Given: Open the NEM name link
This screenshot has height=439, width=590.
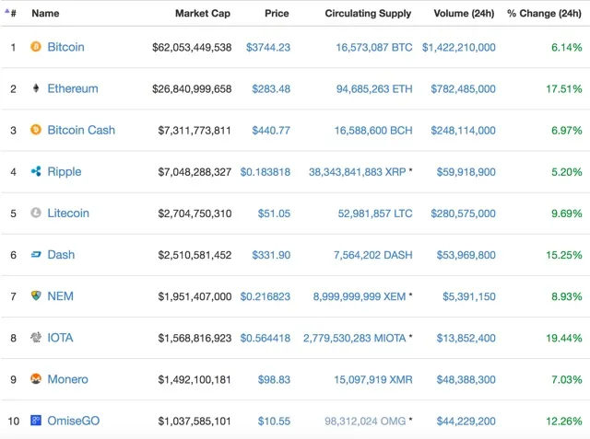Looking at the screenshot, I should 60,296.
